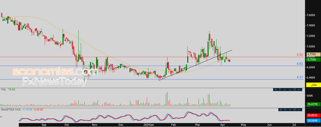Click the VOL indicator title label
This screenshot has width=321, height=127.
click(x=4, y=89)
